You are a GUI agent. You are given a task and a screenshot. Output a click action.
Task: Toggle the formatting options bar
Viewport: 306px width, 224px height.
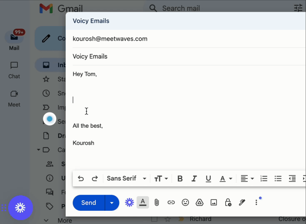click(x=143, y=202)
